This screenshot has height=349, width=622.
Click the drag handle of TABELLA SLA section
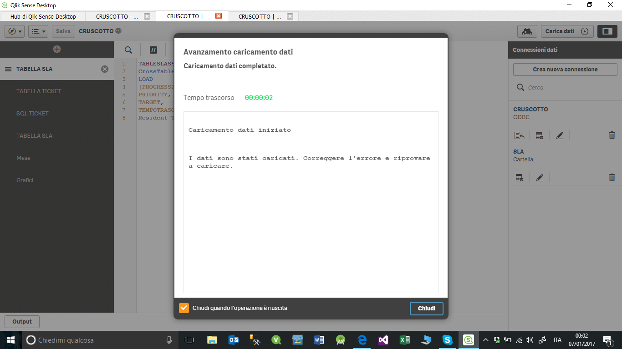pos(8,69)
